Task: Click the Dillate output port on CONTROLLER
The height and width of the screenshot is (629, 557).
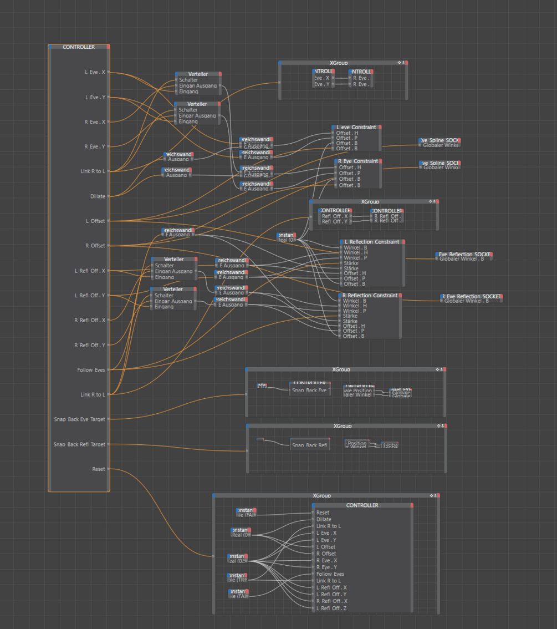Action: [108, 196]
